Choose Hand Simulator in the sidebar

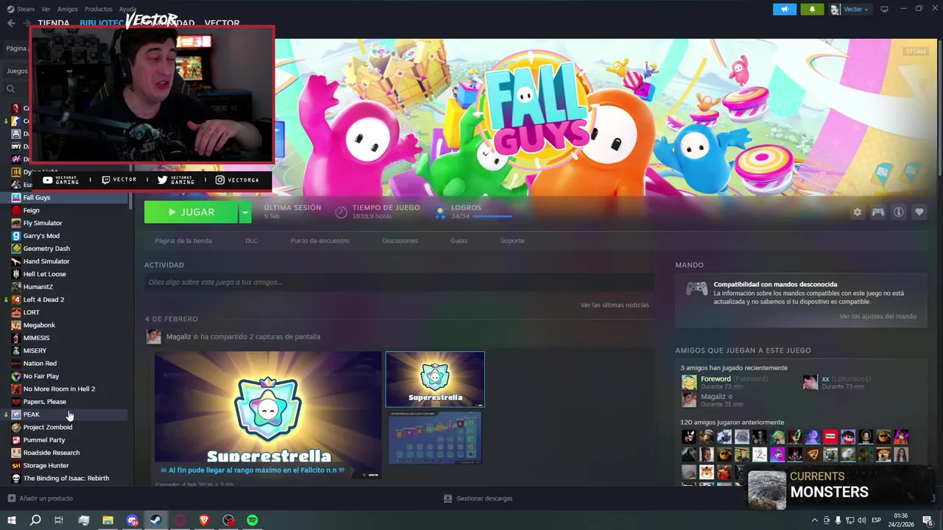[46, 261]
